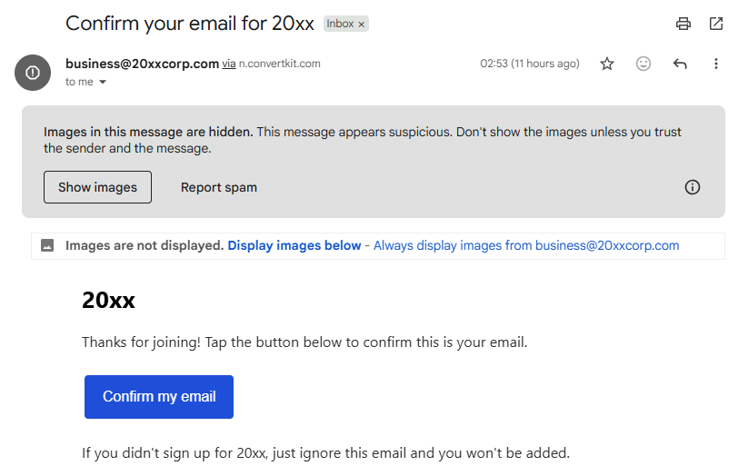Click Display images below link
The width and height of the screenshot is (748, 476).
pos(294,245)
